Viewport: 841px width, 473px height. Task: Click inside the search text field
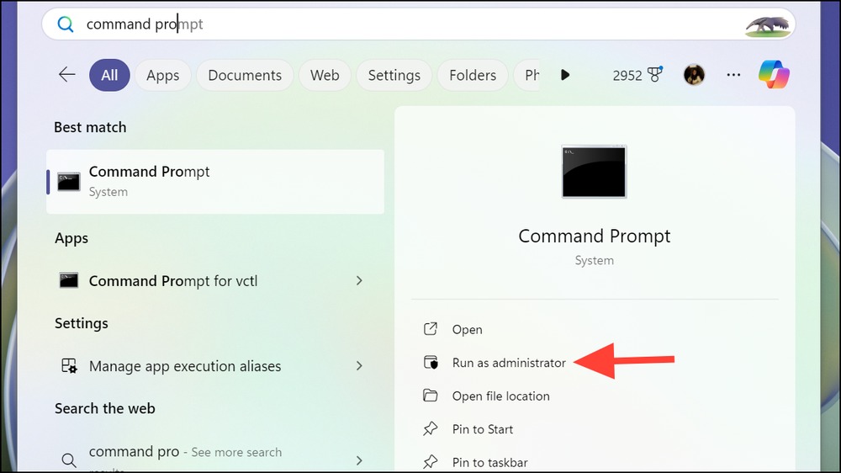[x=408, y=24]
